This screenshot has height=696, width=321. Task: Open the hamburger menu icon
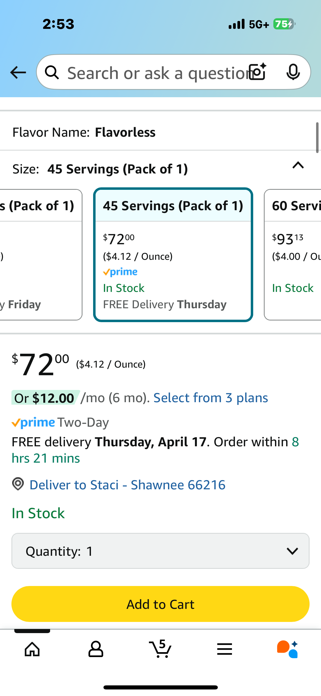point(225,649)
